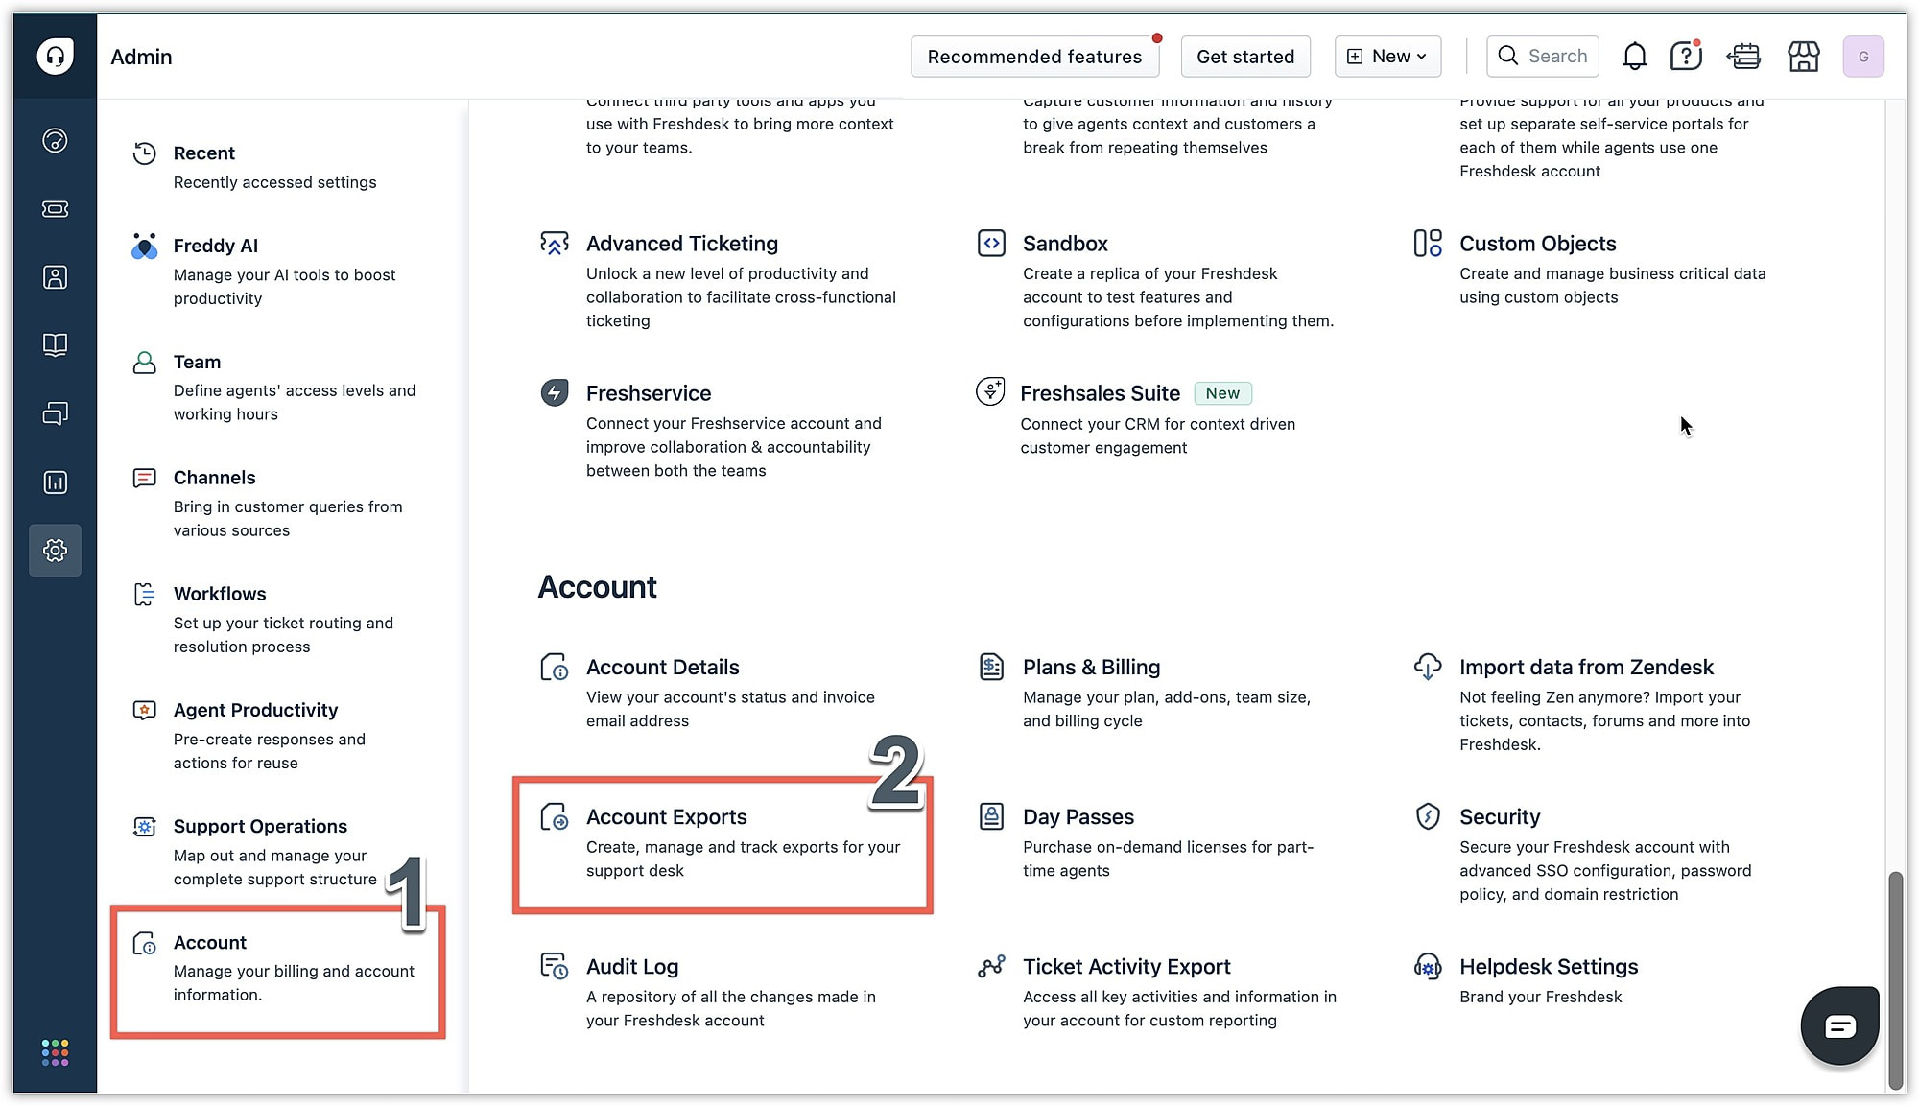Image resolution: width=1919 pixels, height=1106 pixels.
Task: Open the marketplace store icon
Action: tap(1803, 57)
